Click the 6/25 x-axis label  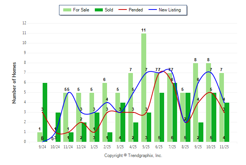pyautogui.click(x=159, y=146)
